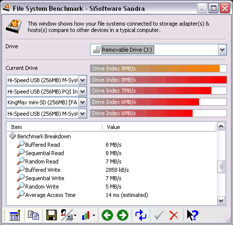
Task: Click the Current Drive index orange bar
Action: click(159, 68)
